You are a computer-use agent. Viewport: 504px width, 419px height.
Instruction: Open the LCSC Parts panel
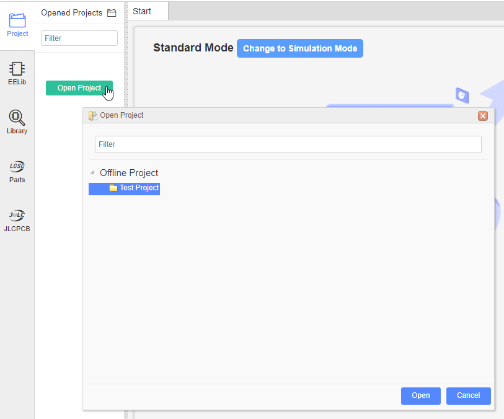17,172
